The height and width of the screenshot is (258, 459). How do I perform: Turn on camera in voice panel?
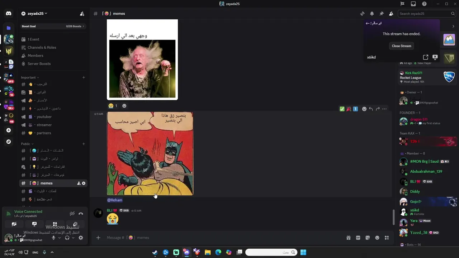(14, 224)
